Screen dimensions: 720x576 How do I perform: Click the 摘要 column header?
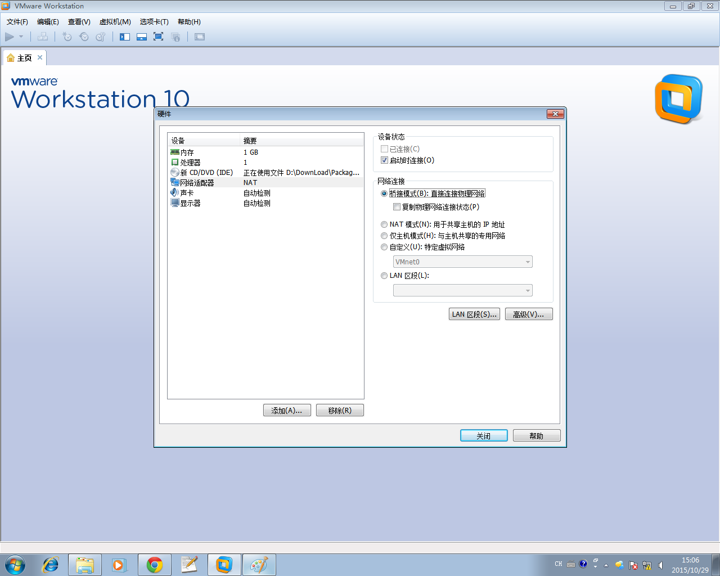click(x=302, y=141)
